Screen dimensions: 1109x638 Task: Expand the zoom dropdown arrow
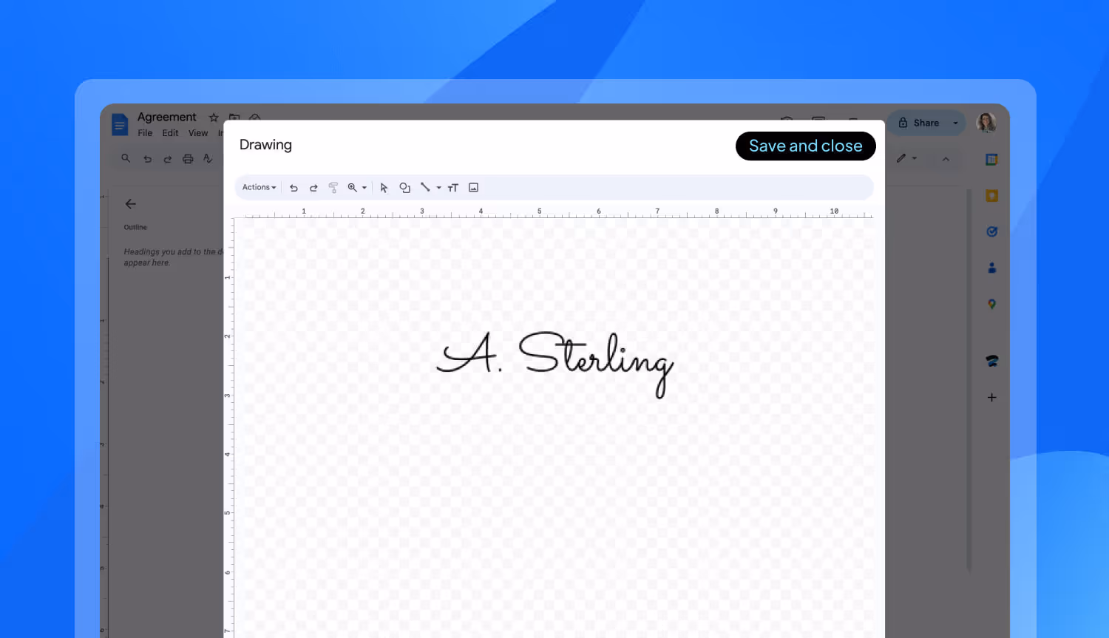pos(364,188)
